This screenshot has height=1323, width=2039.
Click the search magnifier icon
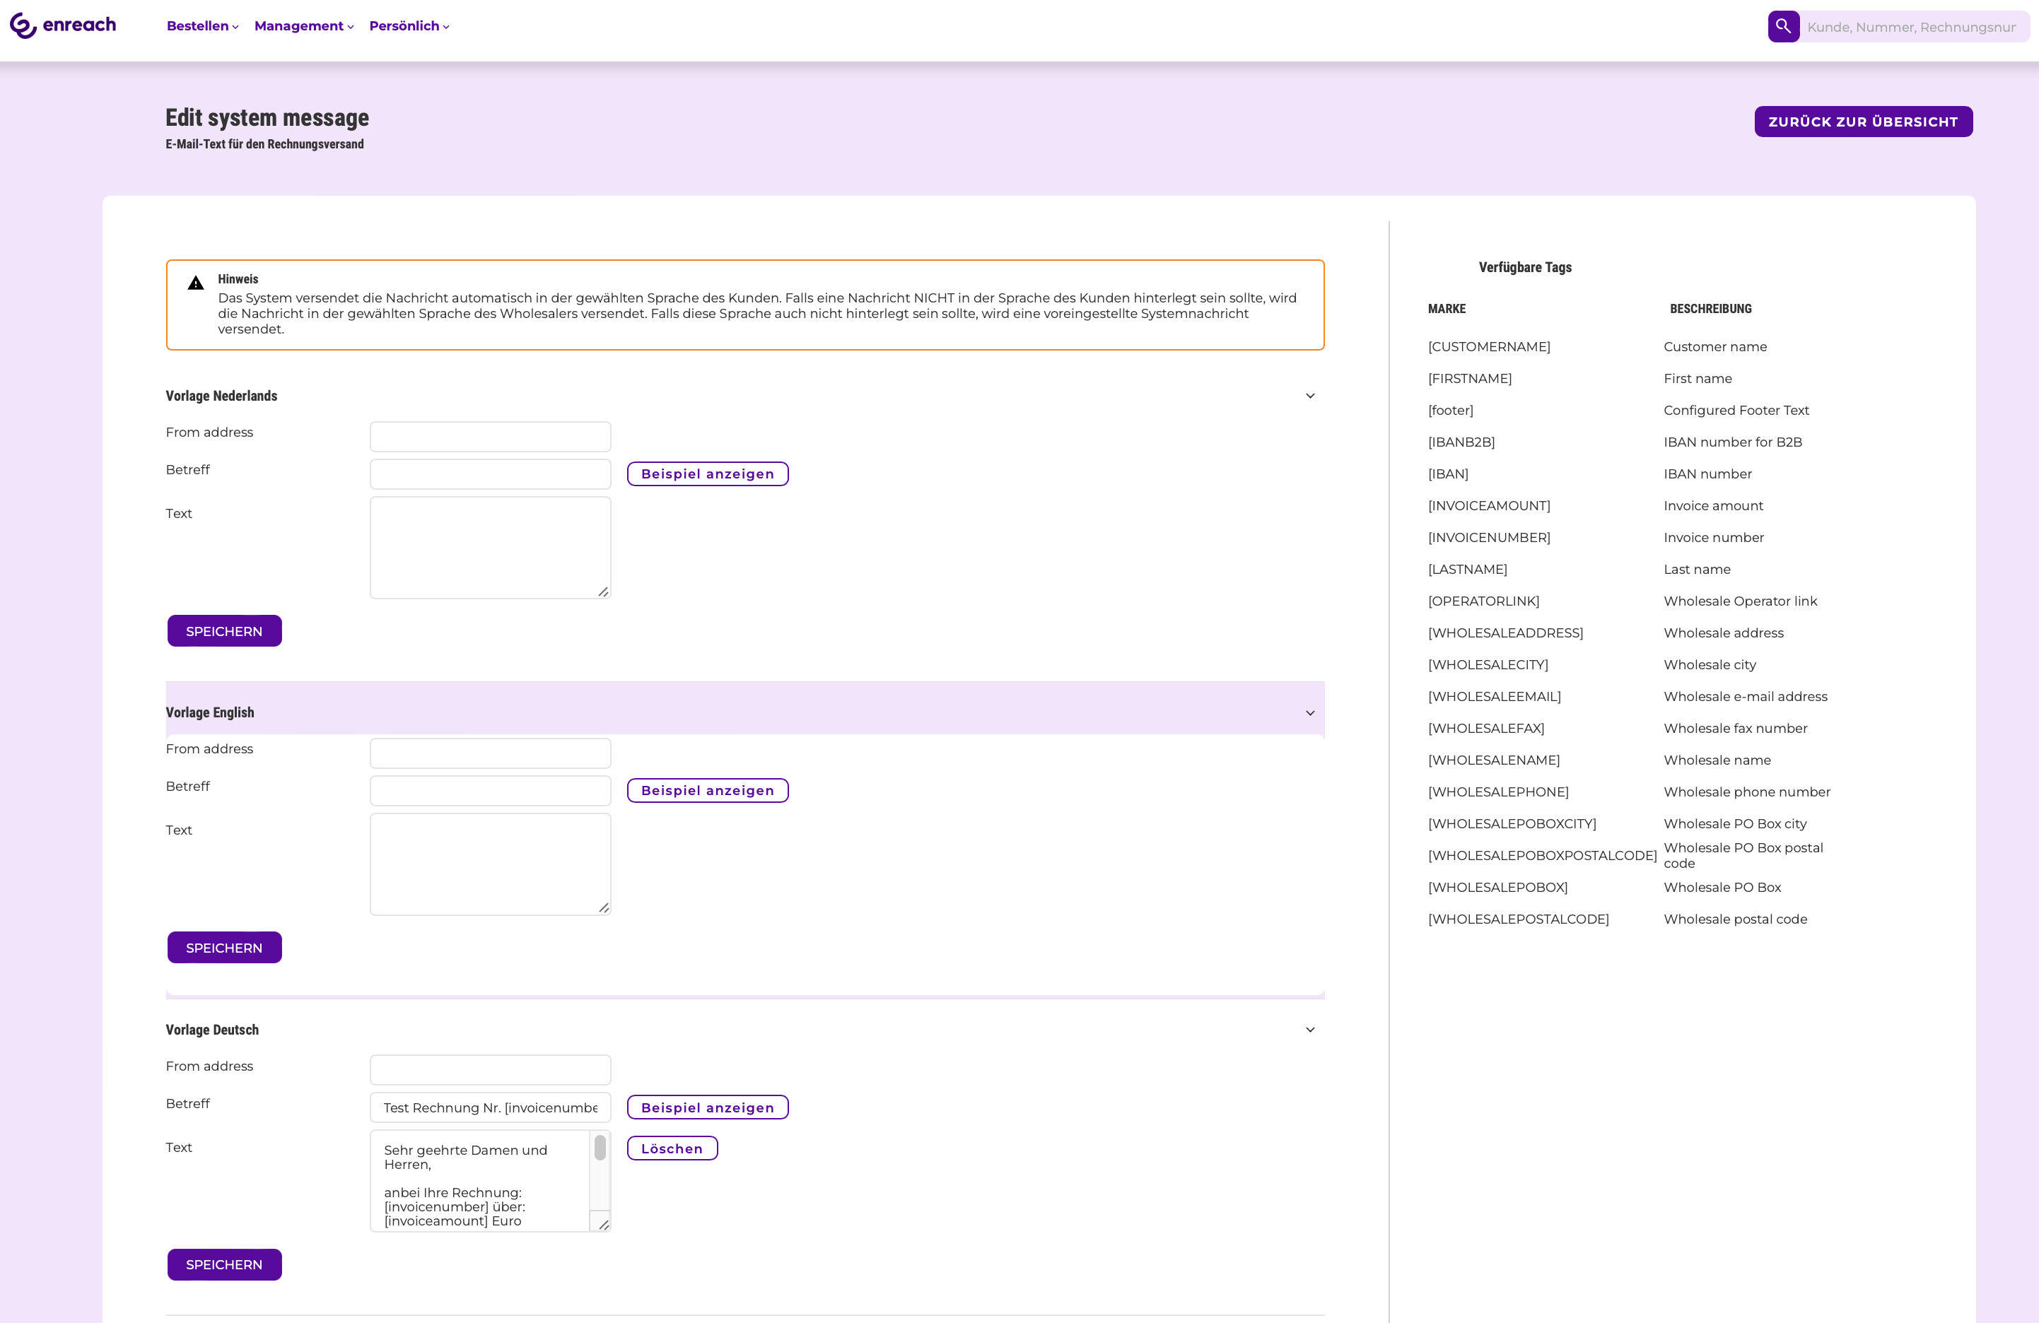coord(1783,27)
